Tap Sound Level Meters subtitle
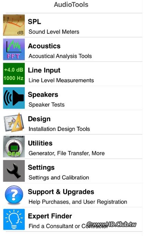Screen dimensions: 144x236 tap(54, 32)
